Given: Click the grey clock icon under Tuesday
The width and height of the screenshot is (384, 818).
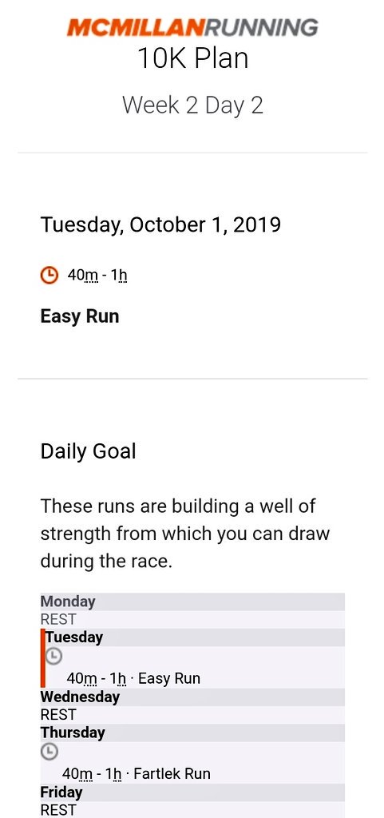Looking at the screenshot, I should [x=53, y=657].
